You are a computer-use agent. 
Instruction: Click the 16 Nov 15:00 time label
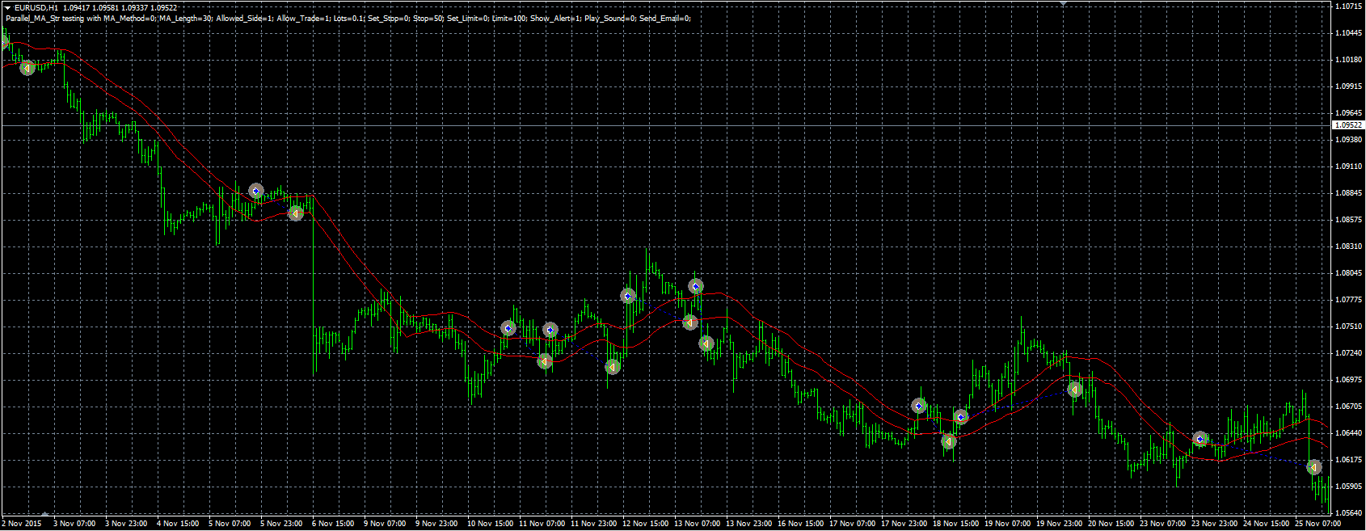click(x=800, y=524)
